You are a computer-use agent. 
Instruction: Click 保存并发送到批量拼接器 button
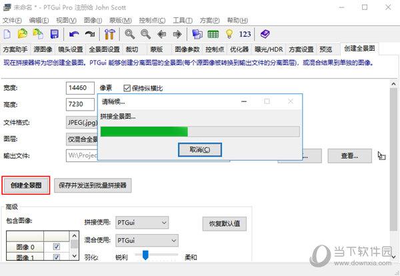pyautogui.click(x=93, y=185)
